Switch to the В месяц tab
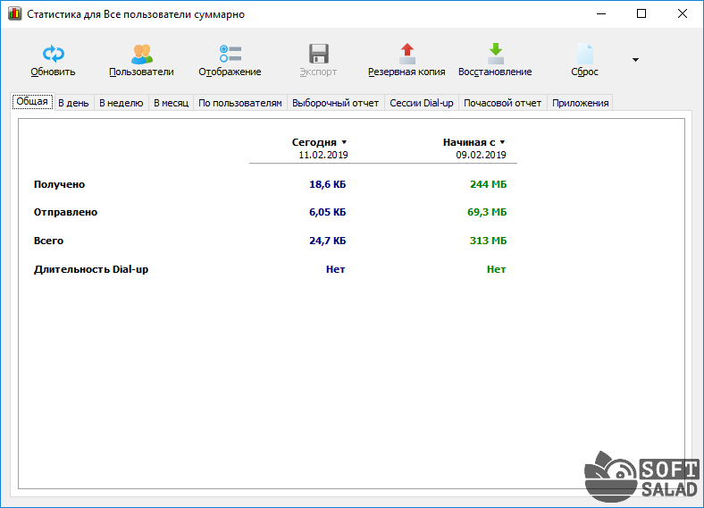 click(171, 103)
